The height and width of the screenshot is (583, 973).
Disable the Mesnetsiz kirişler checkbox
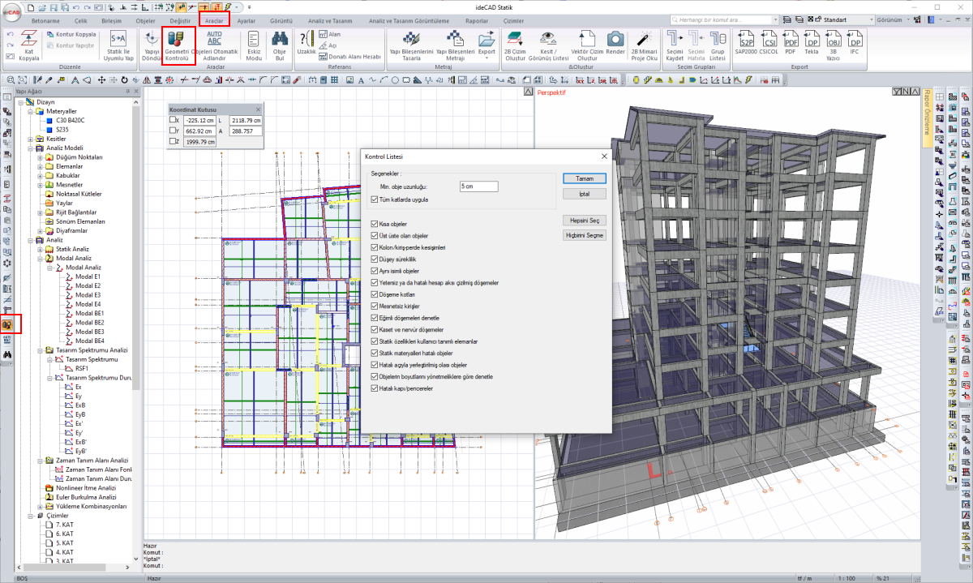click(375, 307)
